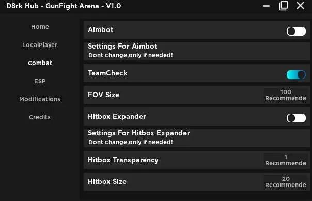Screen dimensions: 312x201
Task: Go to the LocalPlayer tab
Action: coord(40,45)
